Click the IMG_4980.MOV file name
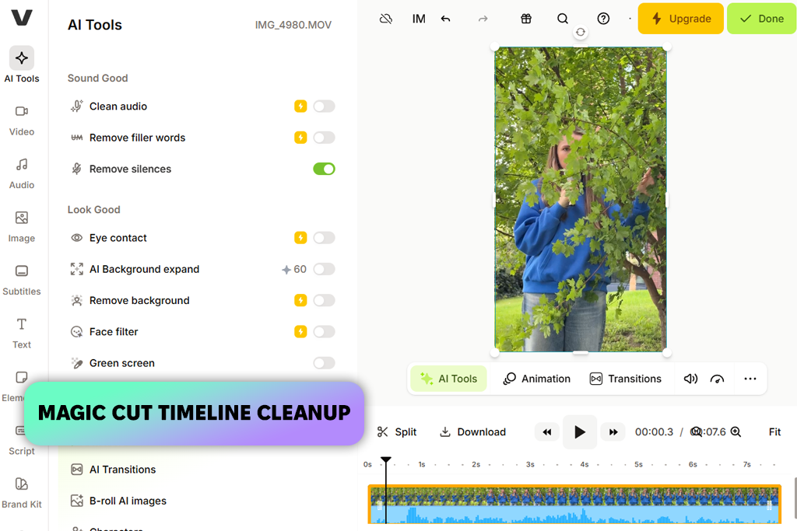Screen dimensions: 797x531 coord(293,25)
